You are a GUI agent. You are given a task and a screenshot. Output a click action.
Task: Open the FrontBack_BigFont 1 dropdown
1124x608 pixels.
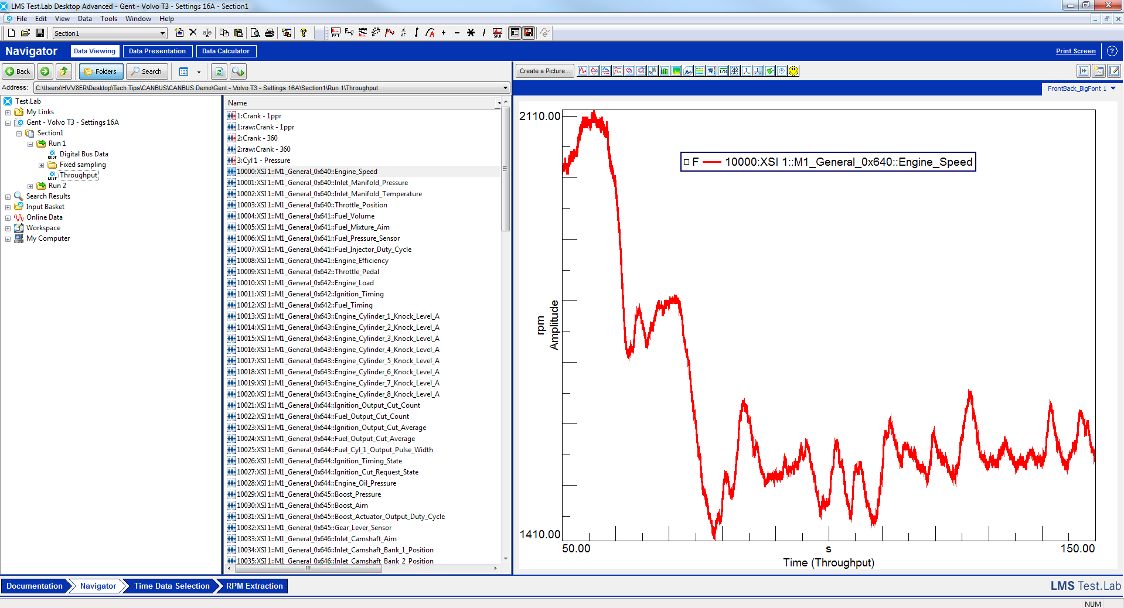click(x=1113, y=88)
